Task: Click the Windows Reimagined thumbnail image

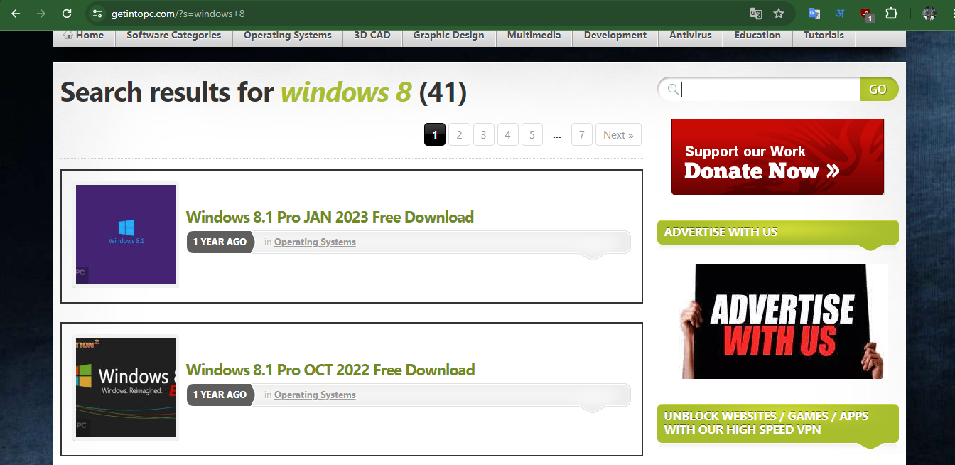Action: pyautogui.click(x=126, y=387)
